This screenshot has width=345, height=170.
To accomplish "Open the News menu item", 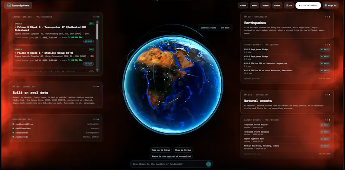I will 254,6.
